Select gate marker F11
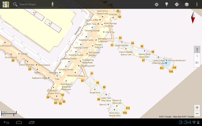The height and width of the screenshot is (126, 202). (x=162, y=68)
